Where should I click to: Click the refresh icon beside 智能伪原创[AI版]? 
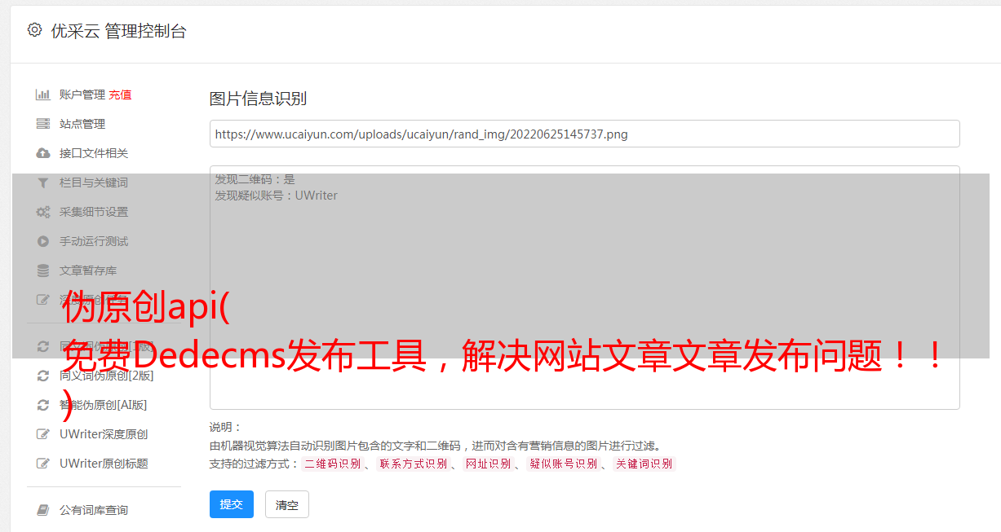[43, 405]
